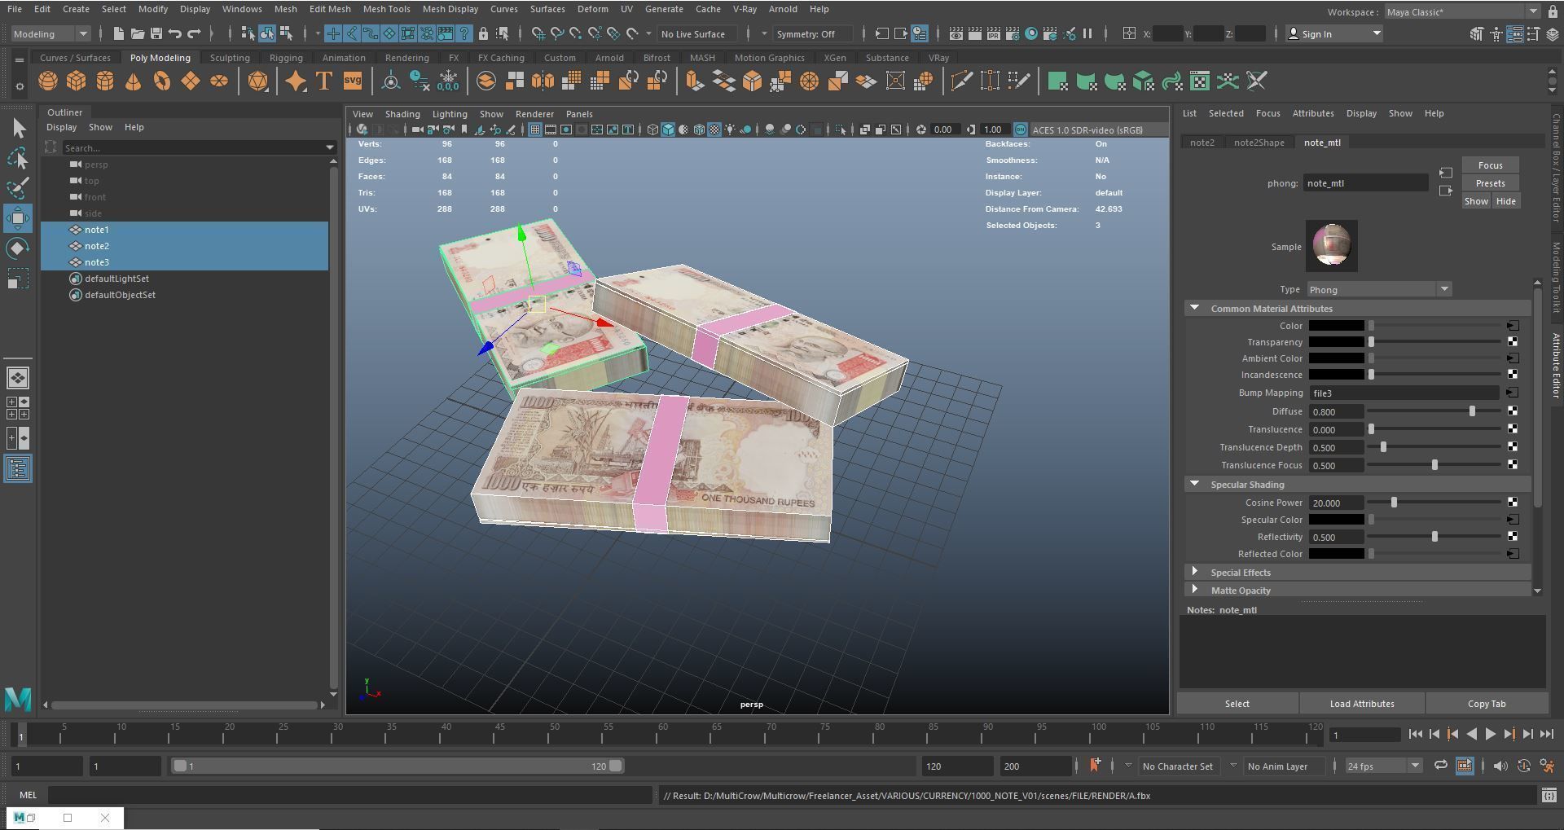Click the polygon Type text tool

pyautogui.click(x=323, y=81)
